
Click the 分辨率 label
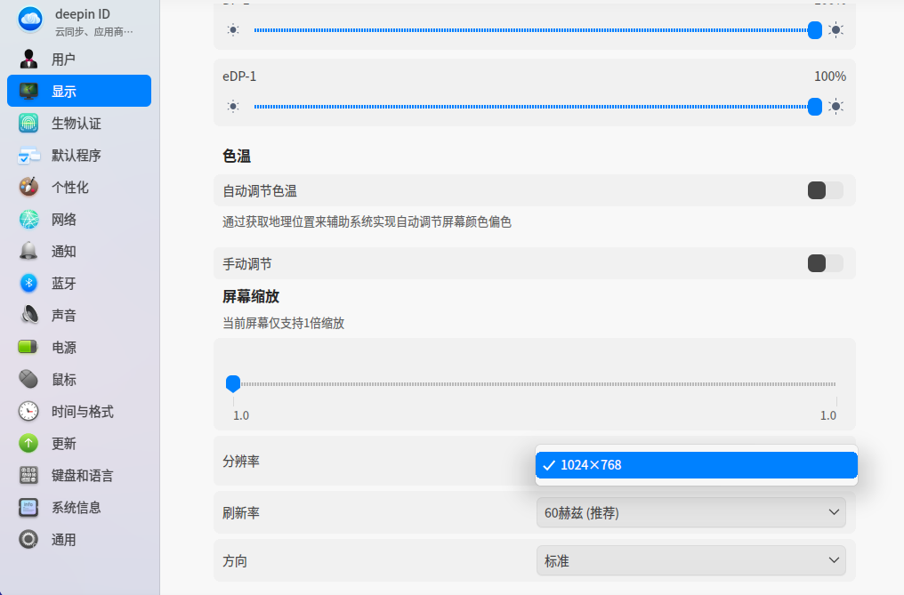[x=241, y=462]
